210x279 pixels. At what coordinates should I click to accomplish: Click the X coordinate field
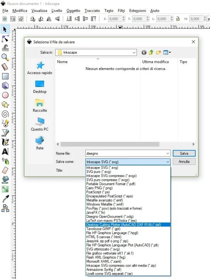[x=115, y=19]
